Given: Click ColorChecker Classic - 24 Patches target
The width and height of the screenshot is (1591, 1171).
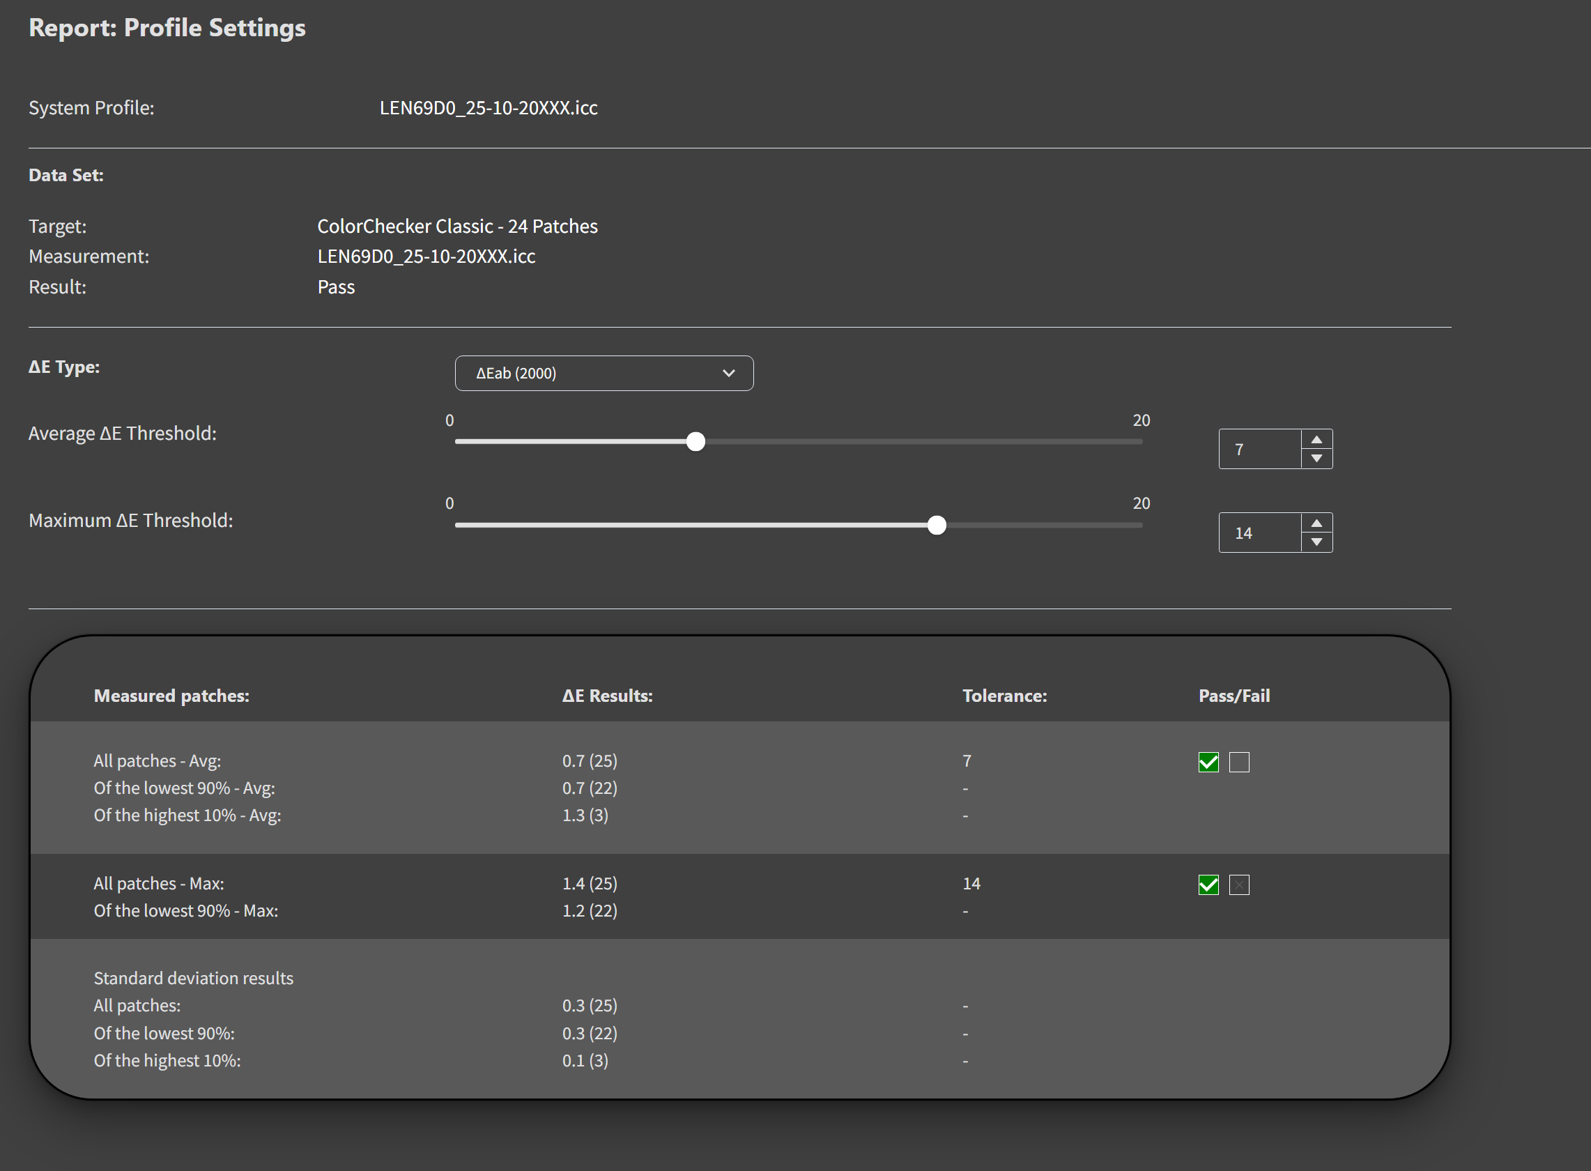Looking at the screenshot, I should pyautogui.click(x=457, y=226).
